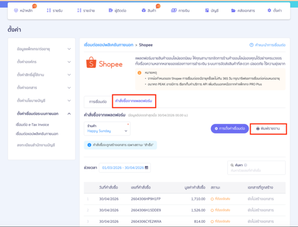Screen dimensions: 298x227
Task: Open the ผู้ติดต่อ contacts menu
Action: coord(118,10)
